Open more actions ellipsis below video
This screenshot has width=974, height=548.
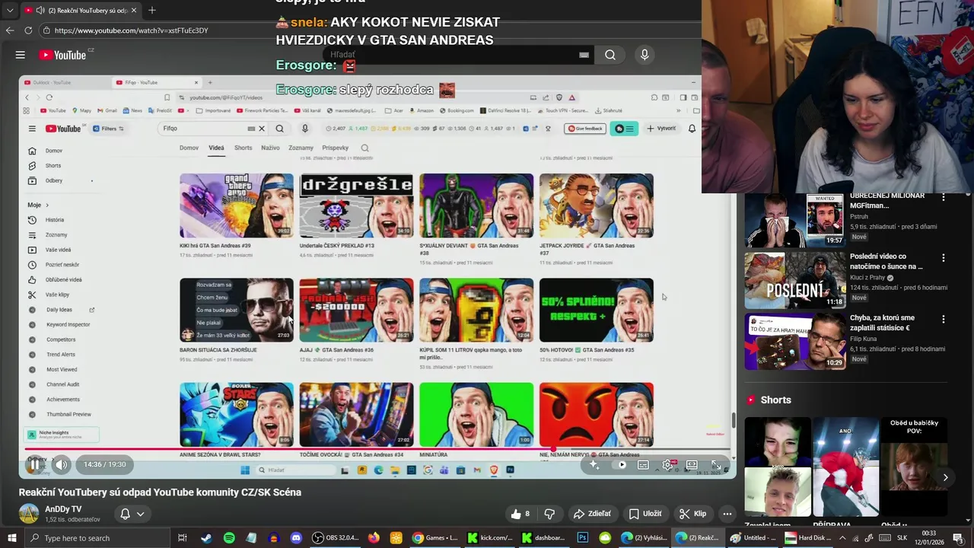pyautogui.click(x=727, y=514)
